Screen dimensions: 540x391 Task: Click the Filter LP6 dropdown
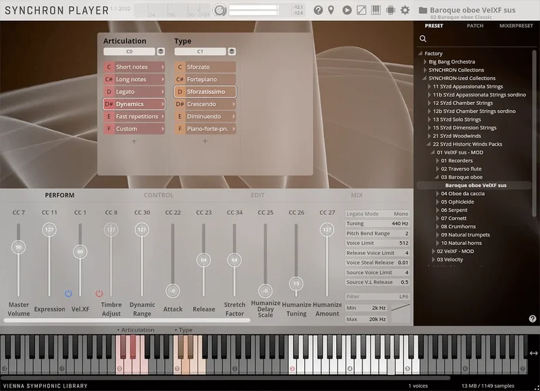click(377, 296)
